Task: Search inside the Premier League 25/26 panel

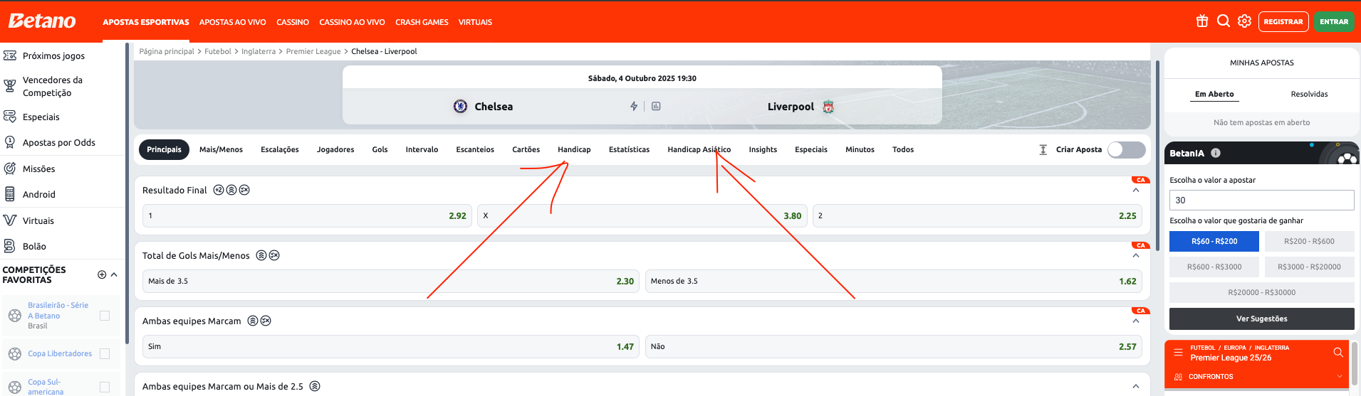Action: coord(1338,353)
